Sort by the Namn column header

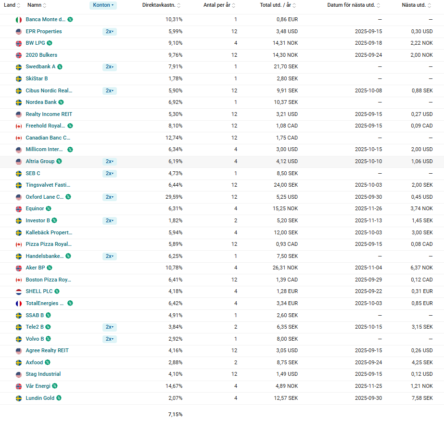tap(34, 5)
